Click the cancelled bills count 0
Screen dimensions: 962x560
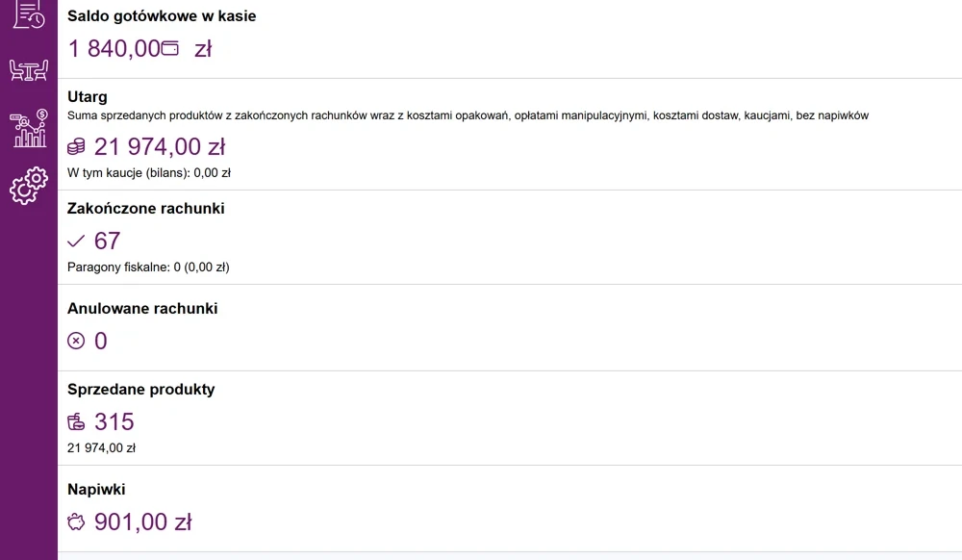101,341
